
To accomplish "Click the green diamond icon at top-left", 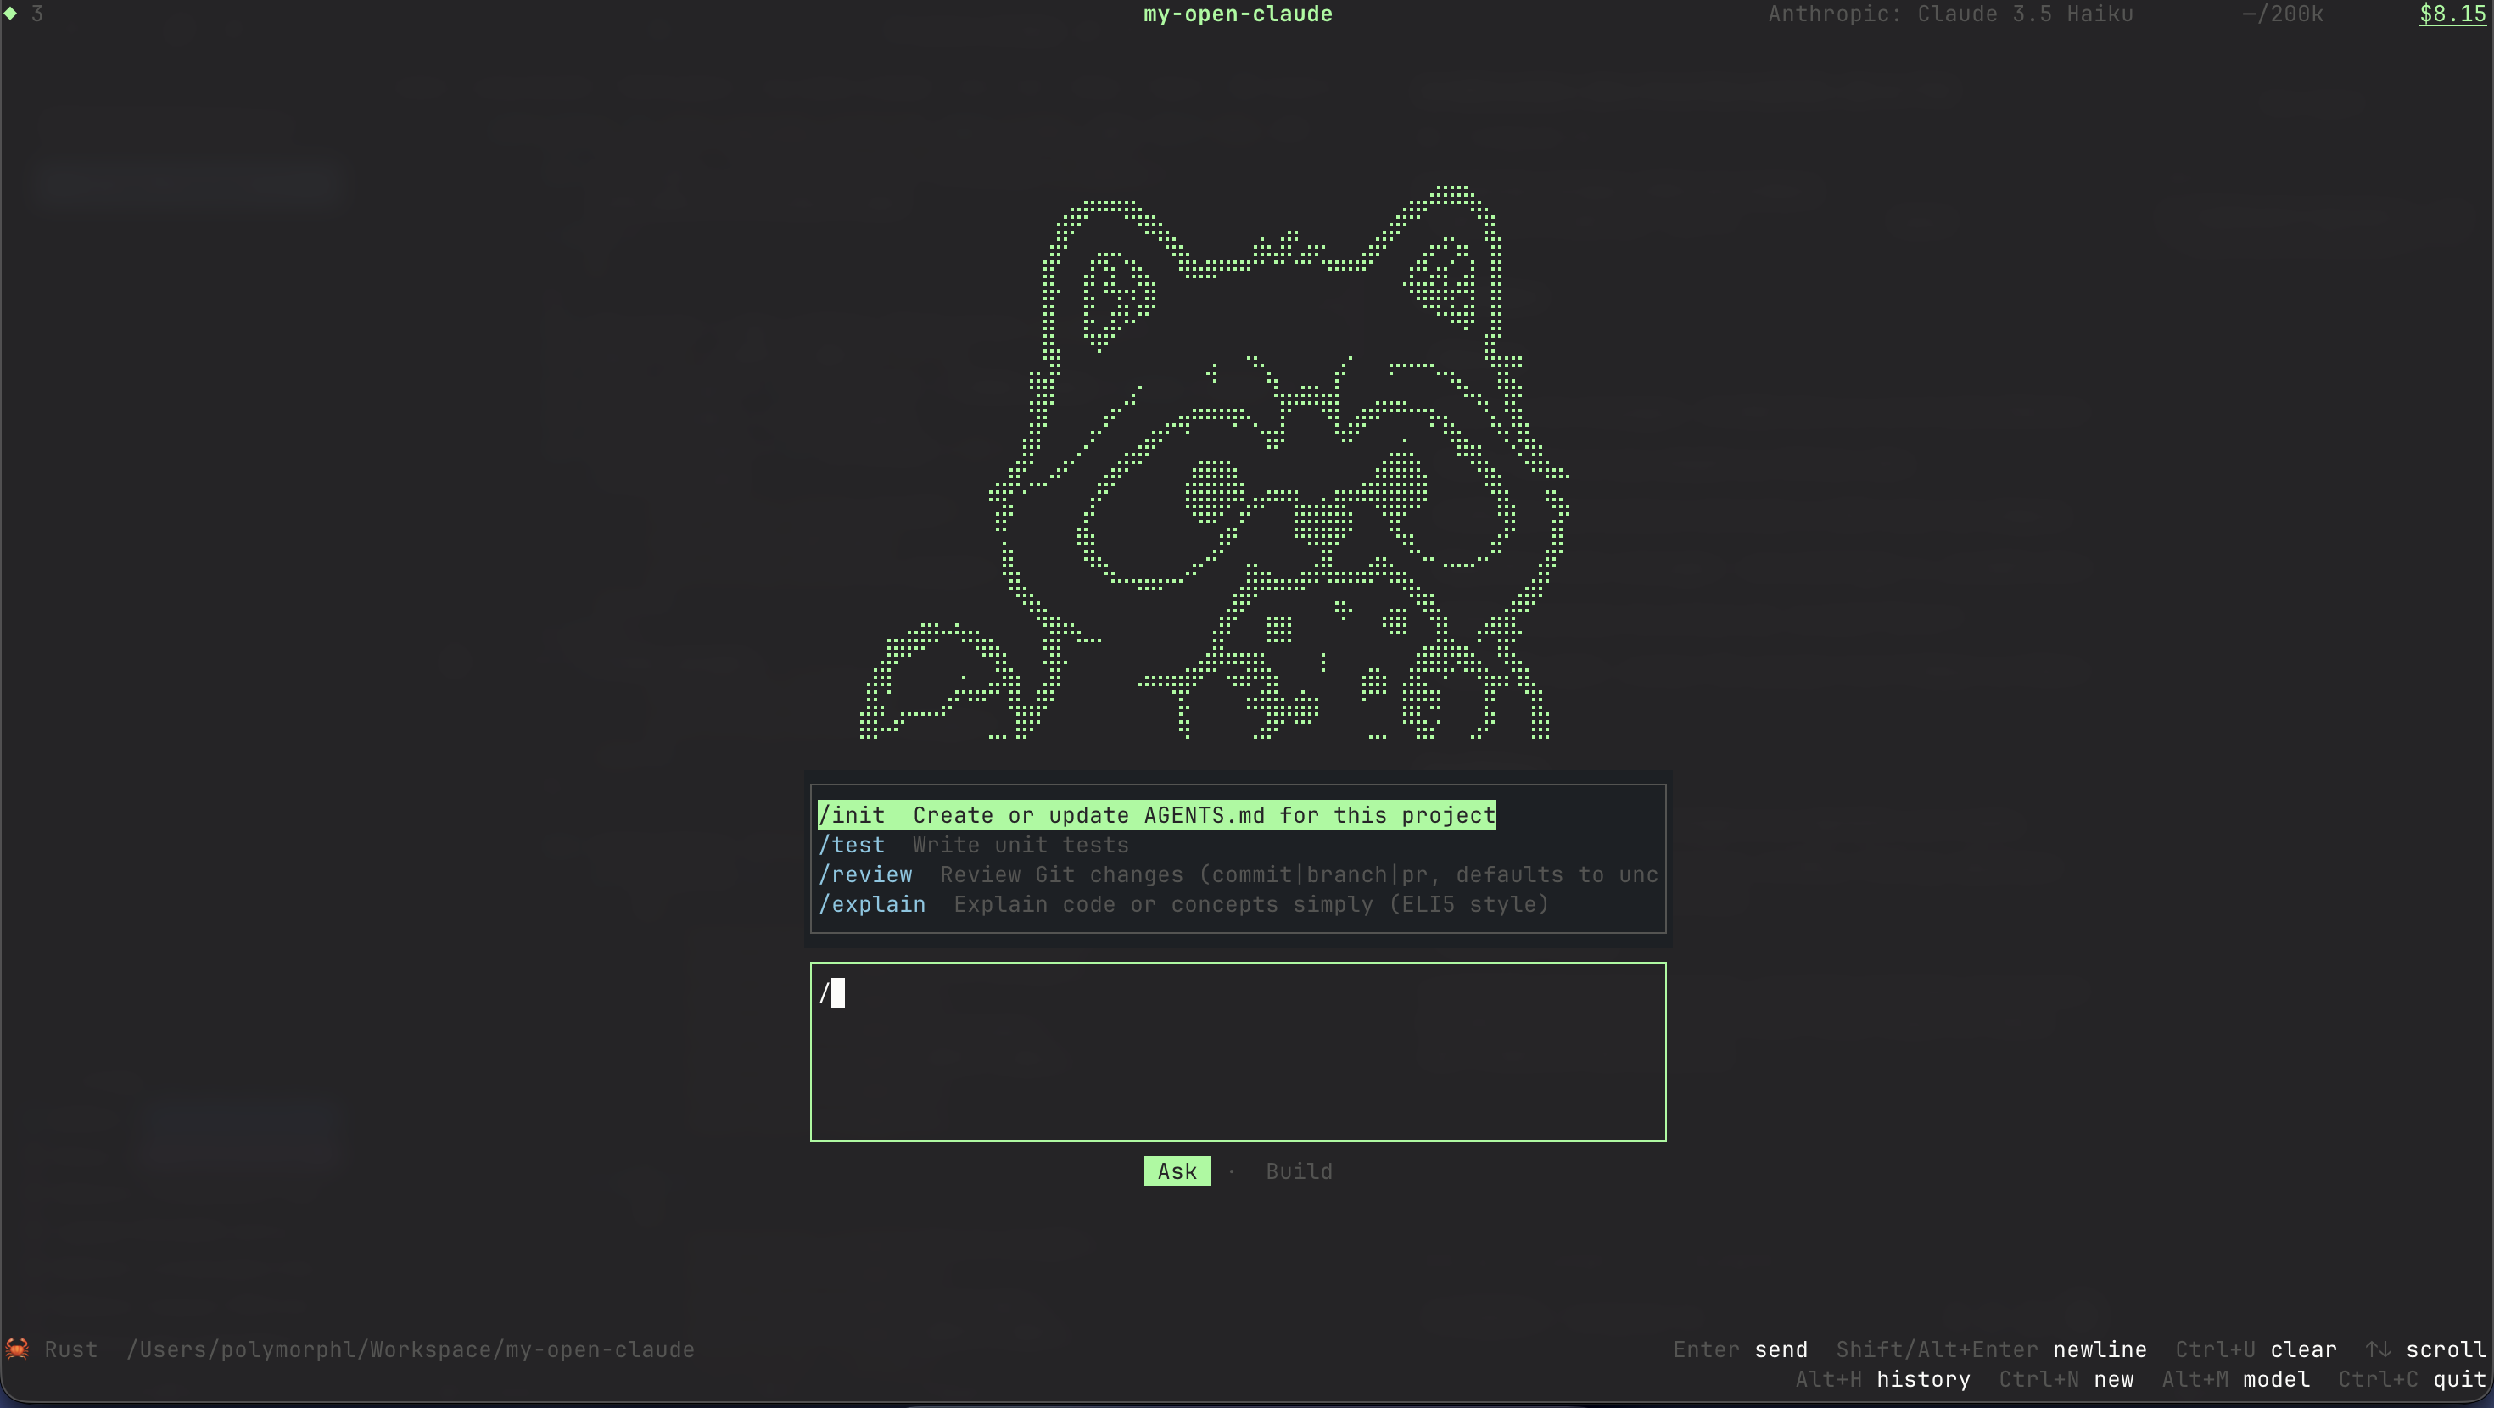I will [x=11, y=14].
